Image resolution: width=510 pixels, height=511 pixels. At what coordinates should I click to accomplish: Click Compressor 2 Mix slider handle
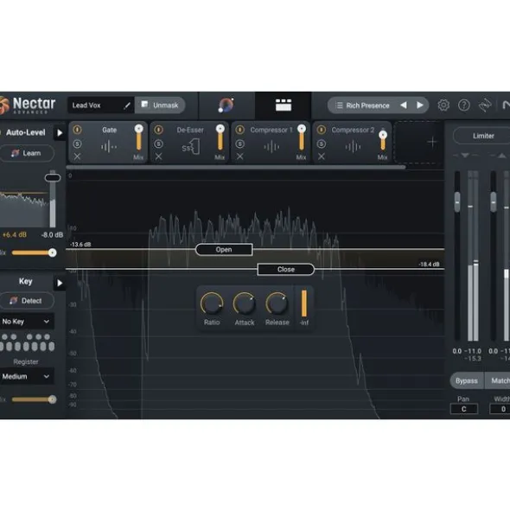tap(383, 135)
